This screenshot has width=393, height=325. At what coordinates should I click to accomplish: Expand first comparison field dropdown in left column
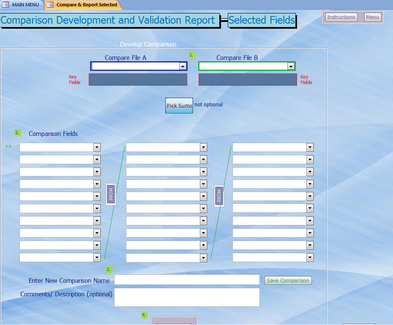pyautogui.click(x=97, y=147)
